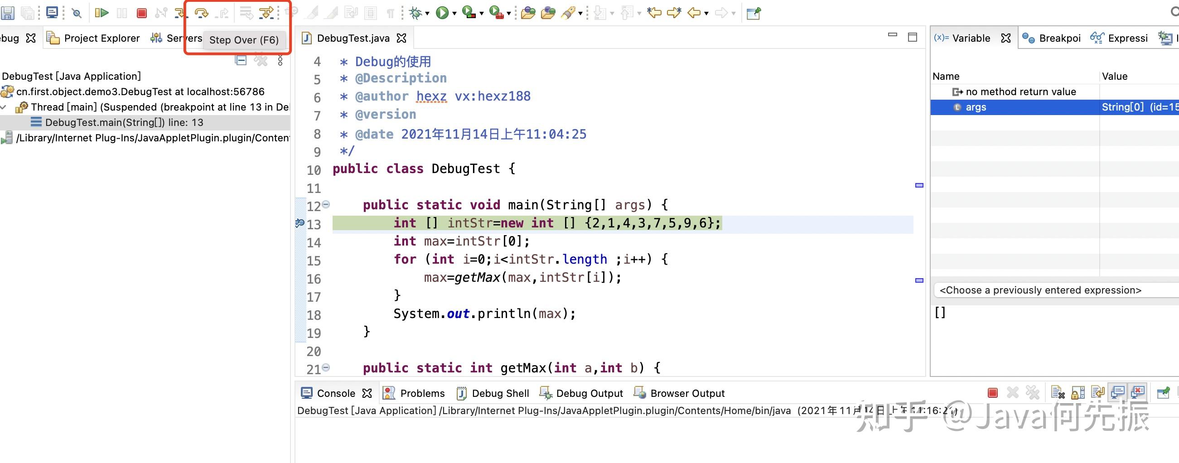Close the DebugTest.java editor tab
1179x463 pixels.
401,38
